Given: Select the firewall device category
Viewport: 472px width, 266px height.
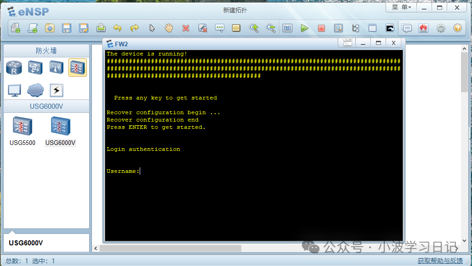Looking at the screenshot, I should tap(78, 67).
